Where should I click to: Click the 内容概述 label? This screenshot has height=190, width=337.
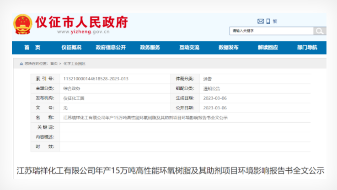pyautogui.click(x=45, y=137)
